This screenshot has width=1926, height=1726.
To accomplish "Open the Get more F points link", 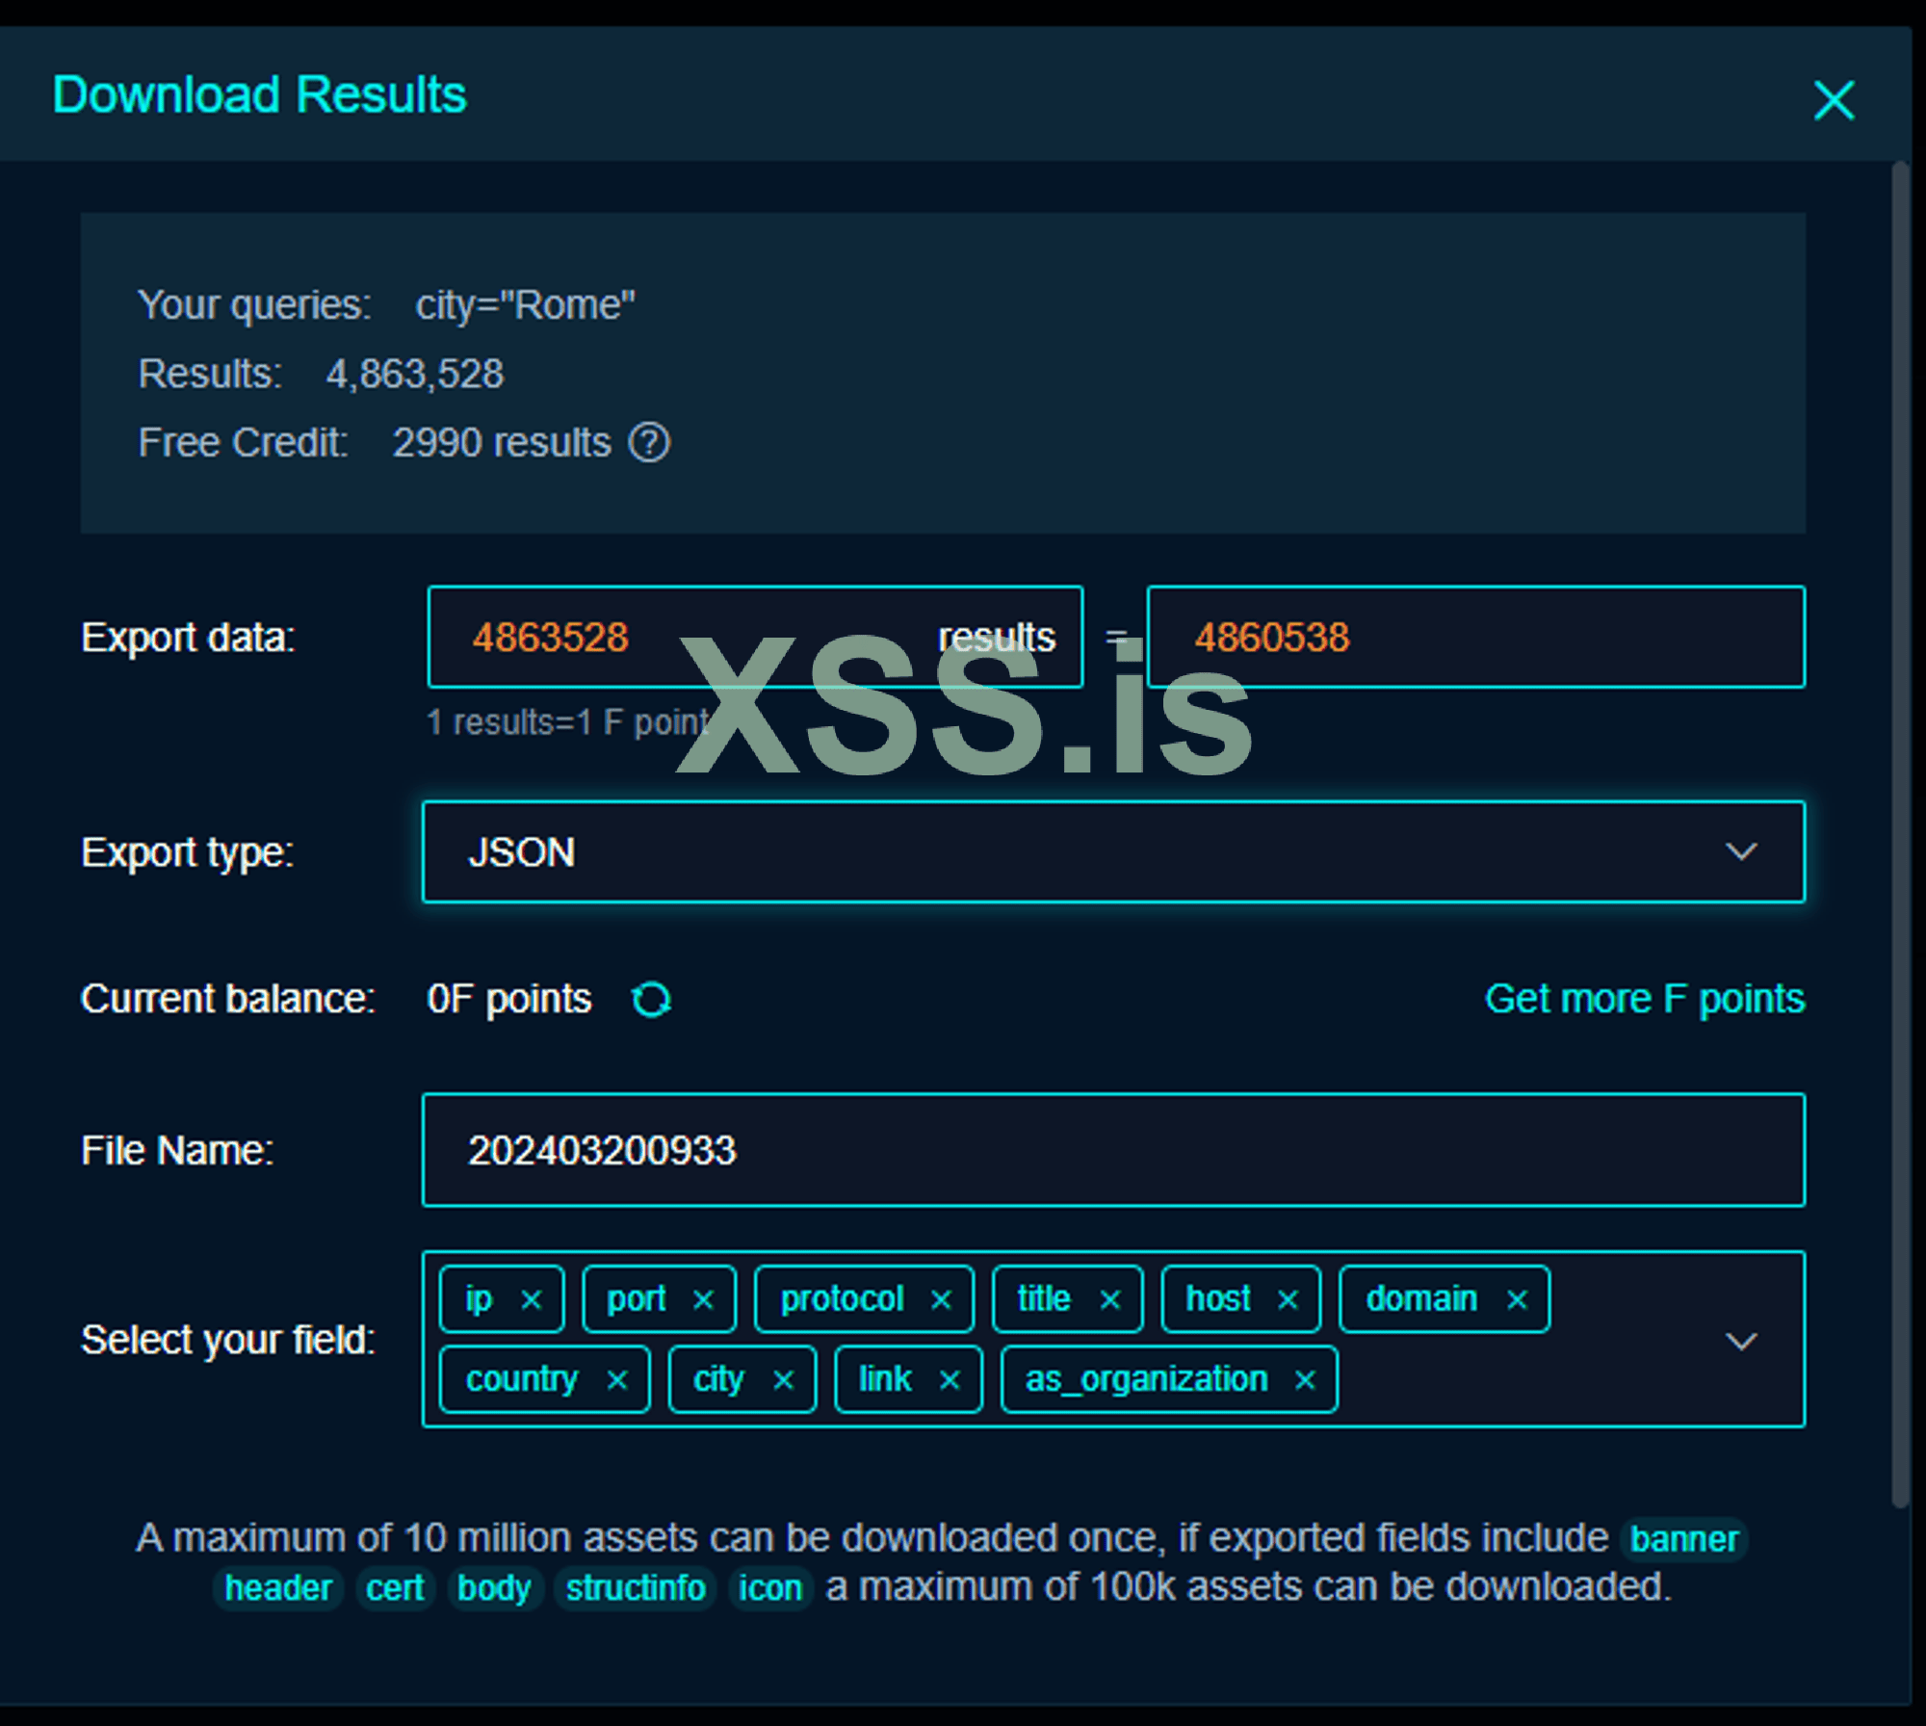I will point(1644,999).
